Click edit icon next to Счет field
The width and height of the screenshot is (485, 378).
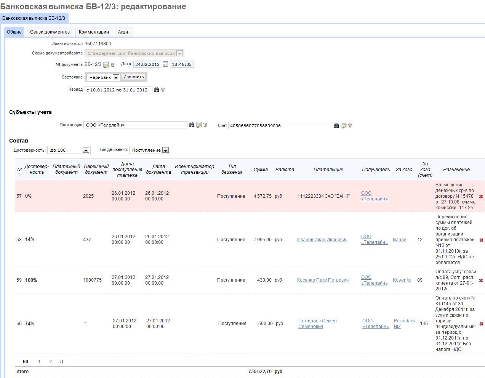[344, 125]
